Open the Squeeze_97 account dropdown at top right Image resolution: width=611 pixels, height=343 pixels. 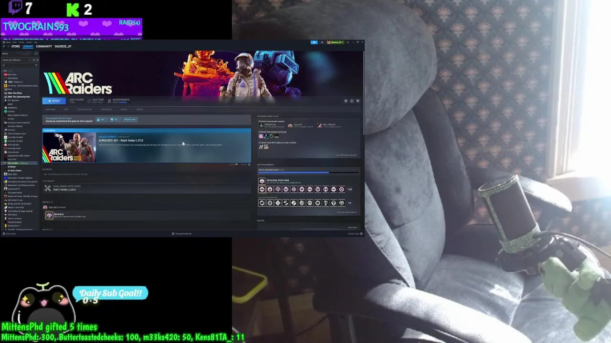point(336,42)
